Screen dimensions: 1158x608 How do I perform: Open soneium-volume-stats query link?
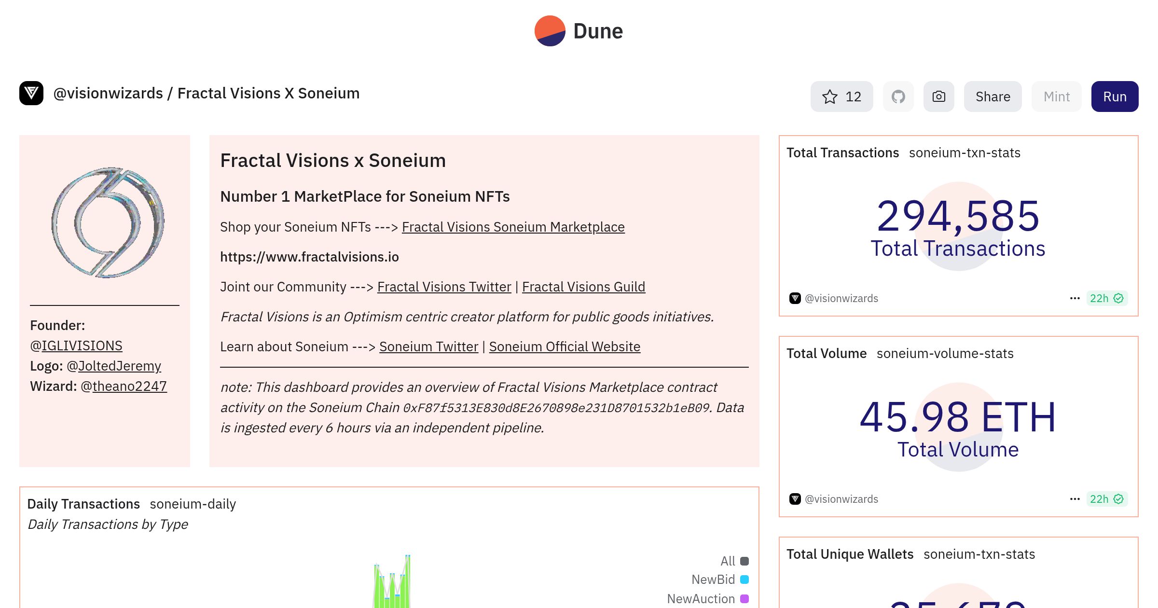(x=945, y=353)
